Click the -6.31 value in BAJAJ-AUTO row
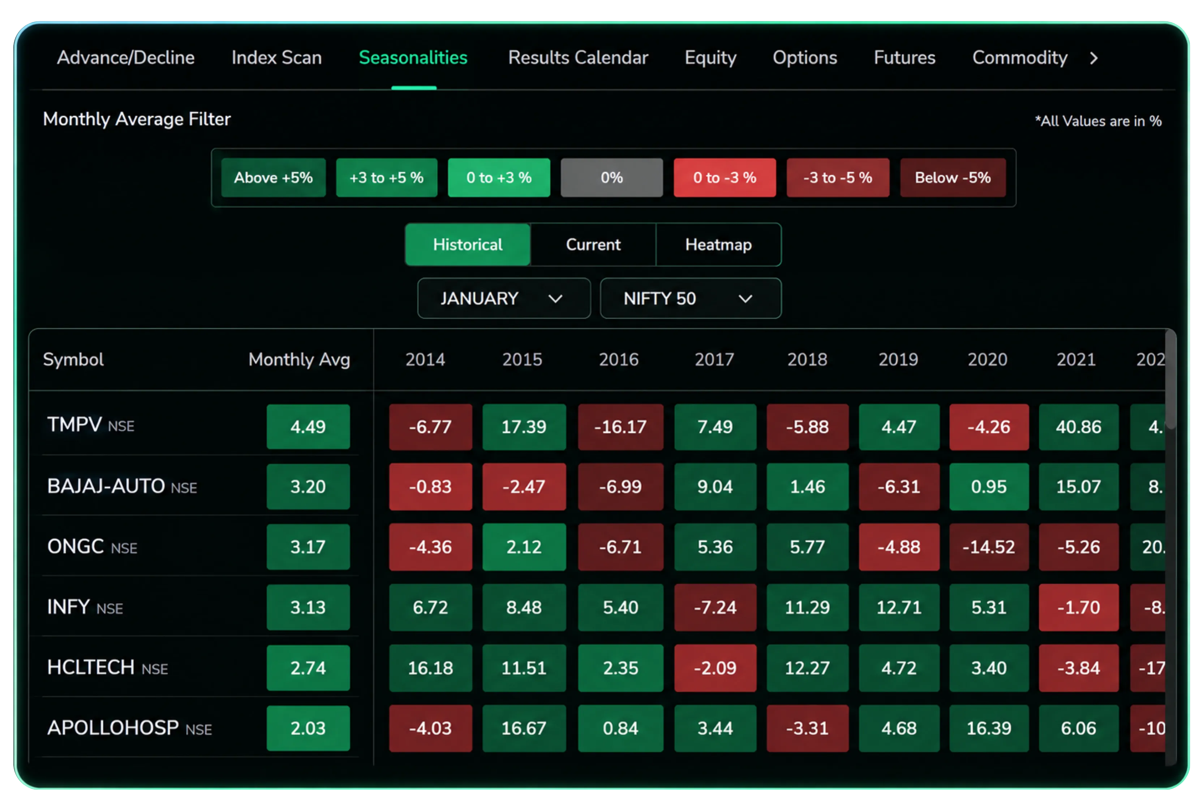The width and height of the screenshot is (1203, 808). pos(899,487)
